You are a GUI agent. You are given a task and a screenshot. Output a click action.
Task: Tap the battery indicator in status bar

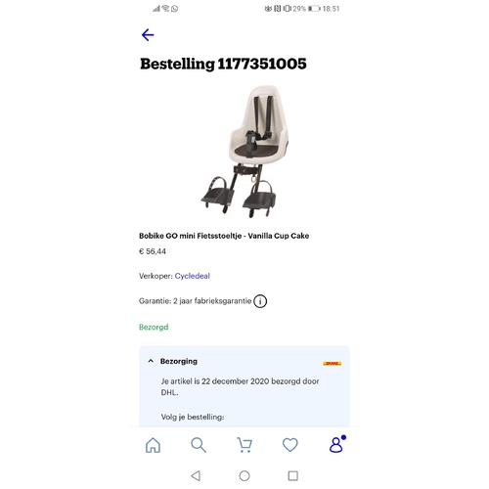[x=314, y=9]
